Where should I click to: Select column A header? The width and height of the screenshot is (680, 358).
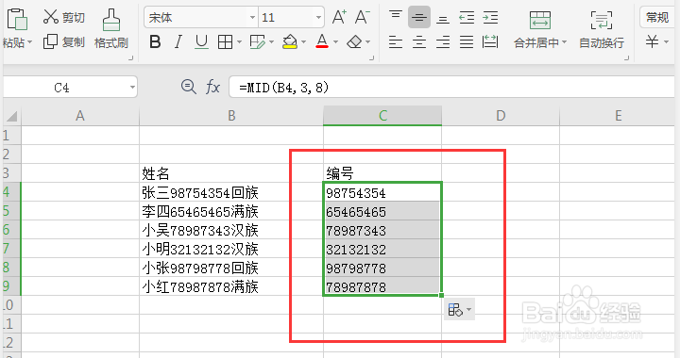pos(80,116)
